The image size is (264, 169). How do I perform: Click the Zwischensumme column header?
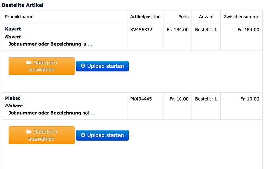pyautogui.click(x=242, y=17)
